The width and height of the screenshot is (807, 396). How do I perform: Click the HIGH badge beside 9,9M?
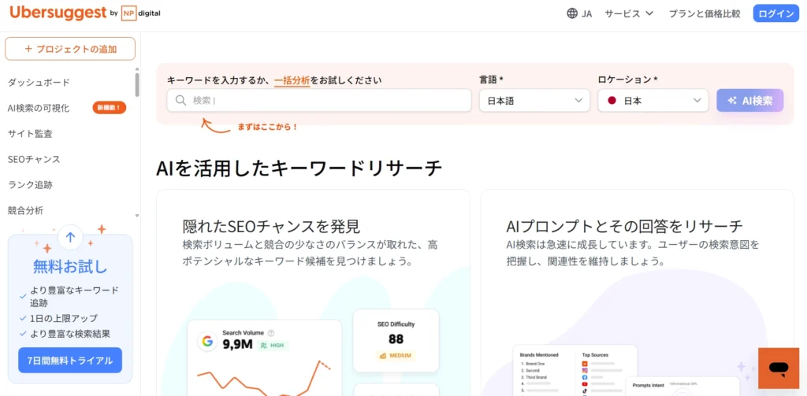pos(273,345)
